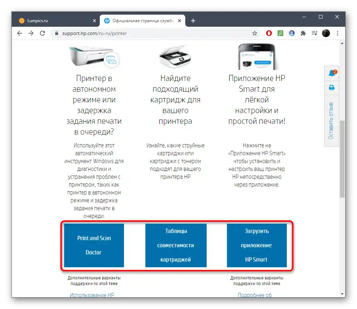Maximize the Chrome window
The height and width of the screenshot is (309, 357).
[x=321, y=17]
